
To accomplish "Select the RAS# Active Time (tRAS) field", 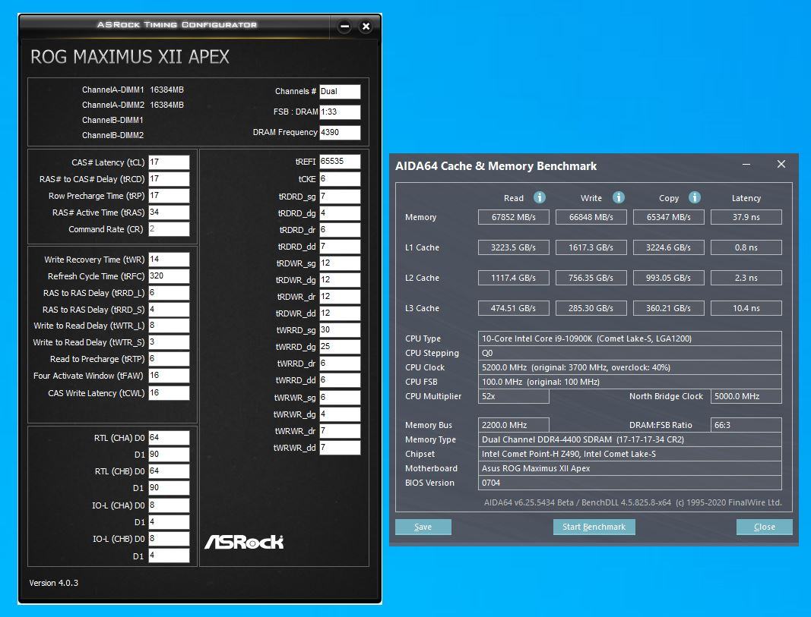I will [x=169, y=212].
